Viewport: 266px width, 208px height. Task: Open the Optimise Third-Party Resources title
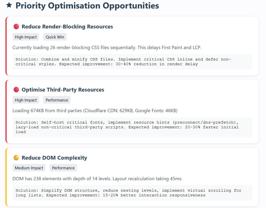63,90
